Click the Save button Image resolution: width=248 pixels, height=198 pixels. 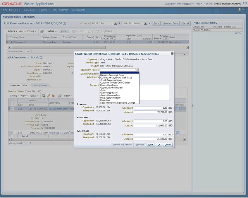pyautogui.click(x=156, y=23)
